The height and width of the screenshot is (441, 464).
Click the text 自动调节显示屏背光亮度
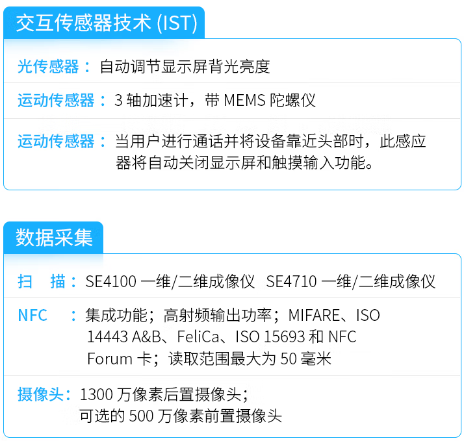coord(185,66)
